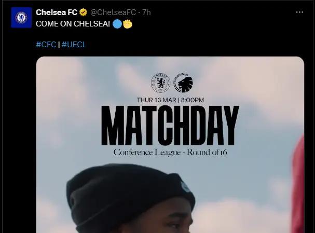The image size is (315, 233).
Task: Open the #CFC hashtag
Action: pyautogui.click(x=46, y=45)
